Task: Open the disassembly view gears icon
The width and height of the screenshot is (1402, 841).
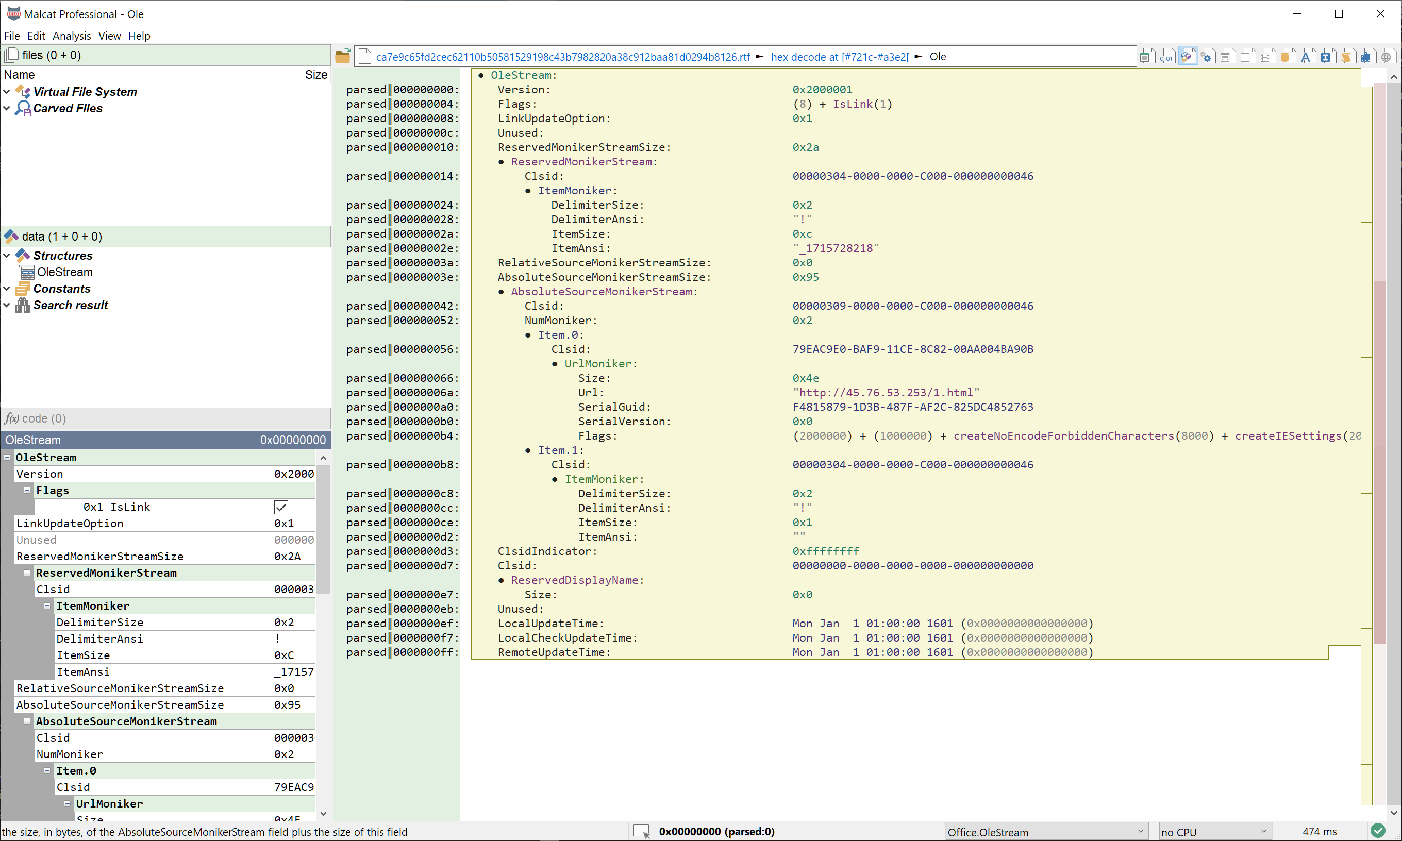Action: 1208,56
